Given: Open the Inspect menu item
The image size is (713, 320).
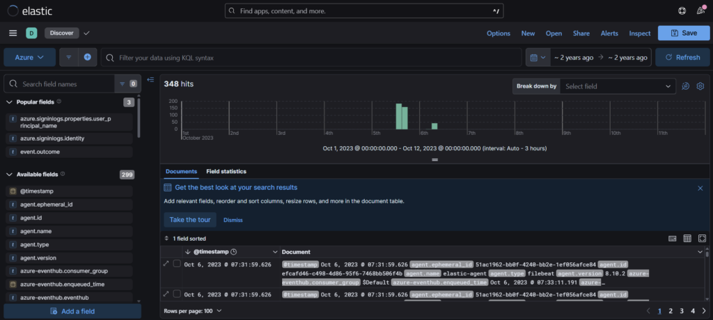Looking at the screenshot, I should coord(639,33).
